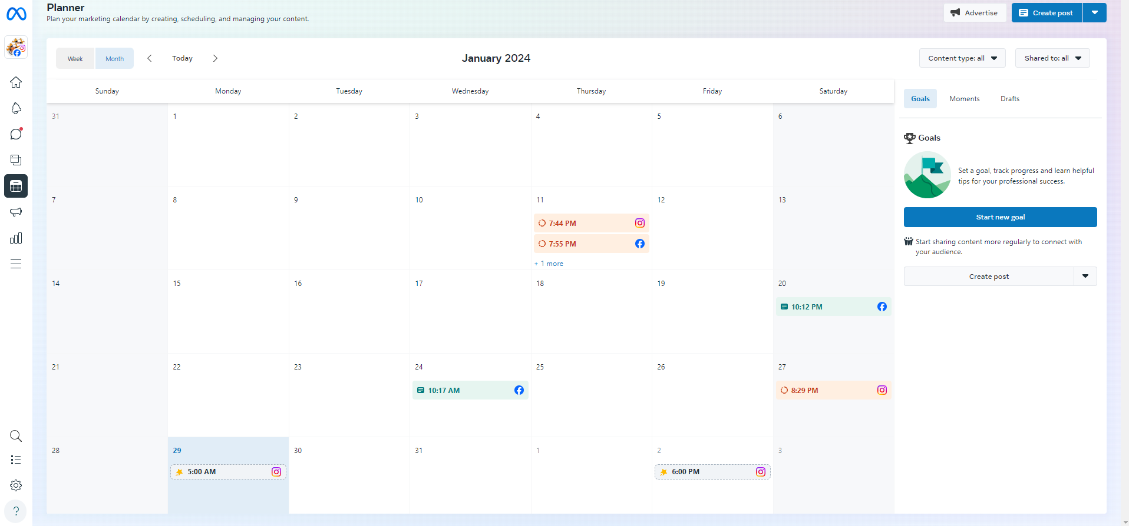
Task: Go to Home via the house icon
Action: click(16, 82)
